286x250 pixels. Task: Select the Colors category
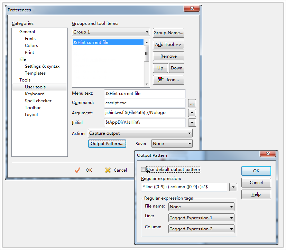point(31,46)
